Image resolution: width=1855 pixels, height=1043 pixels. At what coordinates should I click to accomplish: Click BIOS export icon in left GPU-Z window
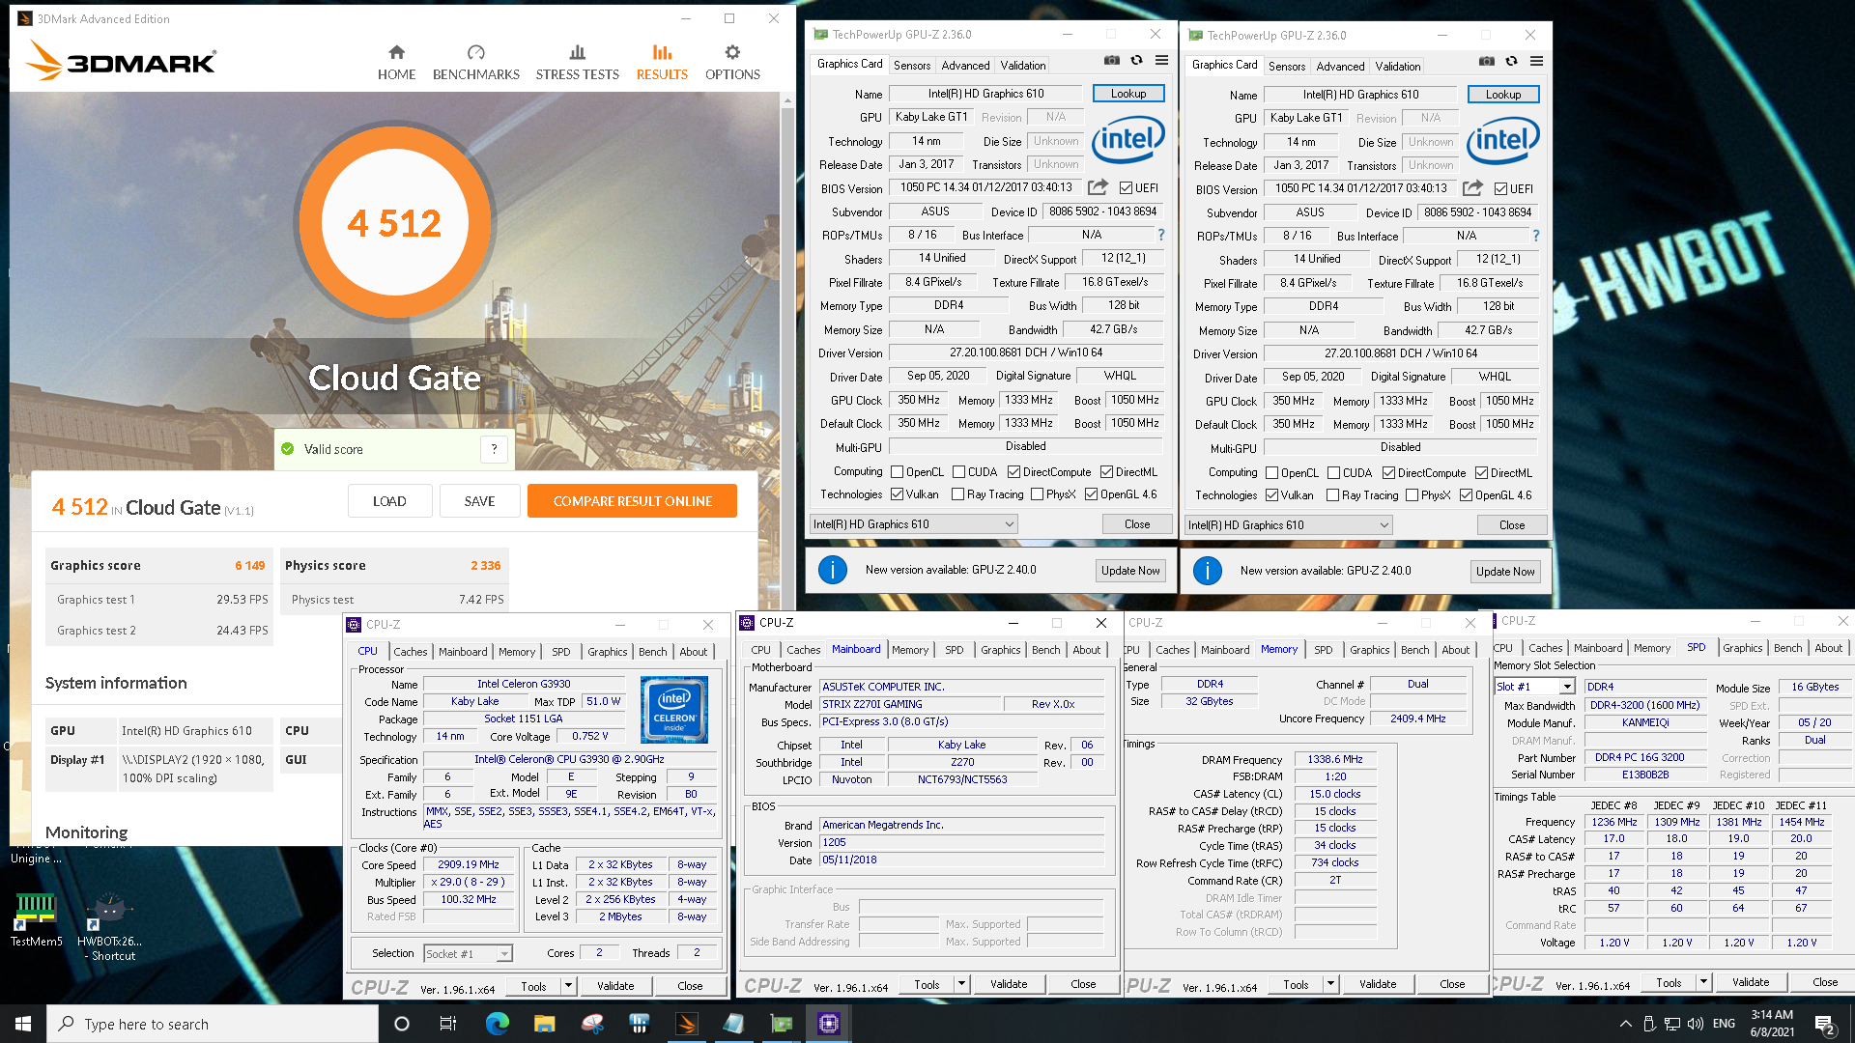[x=1098, y=186]
